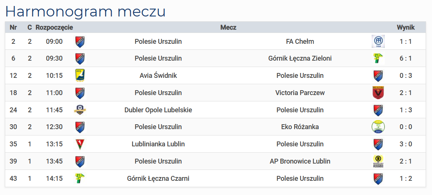Screen dimensions: 432x195
Task: Click the Victoria Parczew club crest
Action: point(378,93)
